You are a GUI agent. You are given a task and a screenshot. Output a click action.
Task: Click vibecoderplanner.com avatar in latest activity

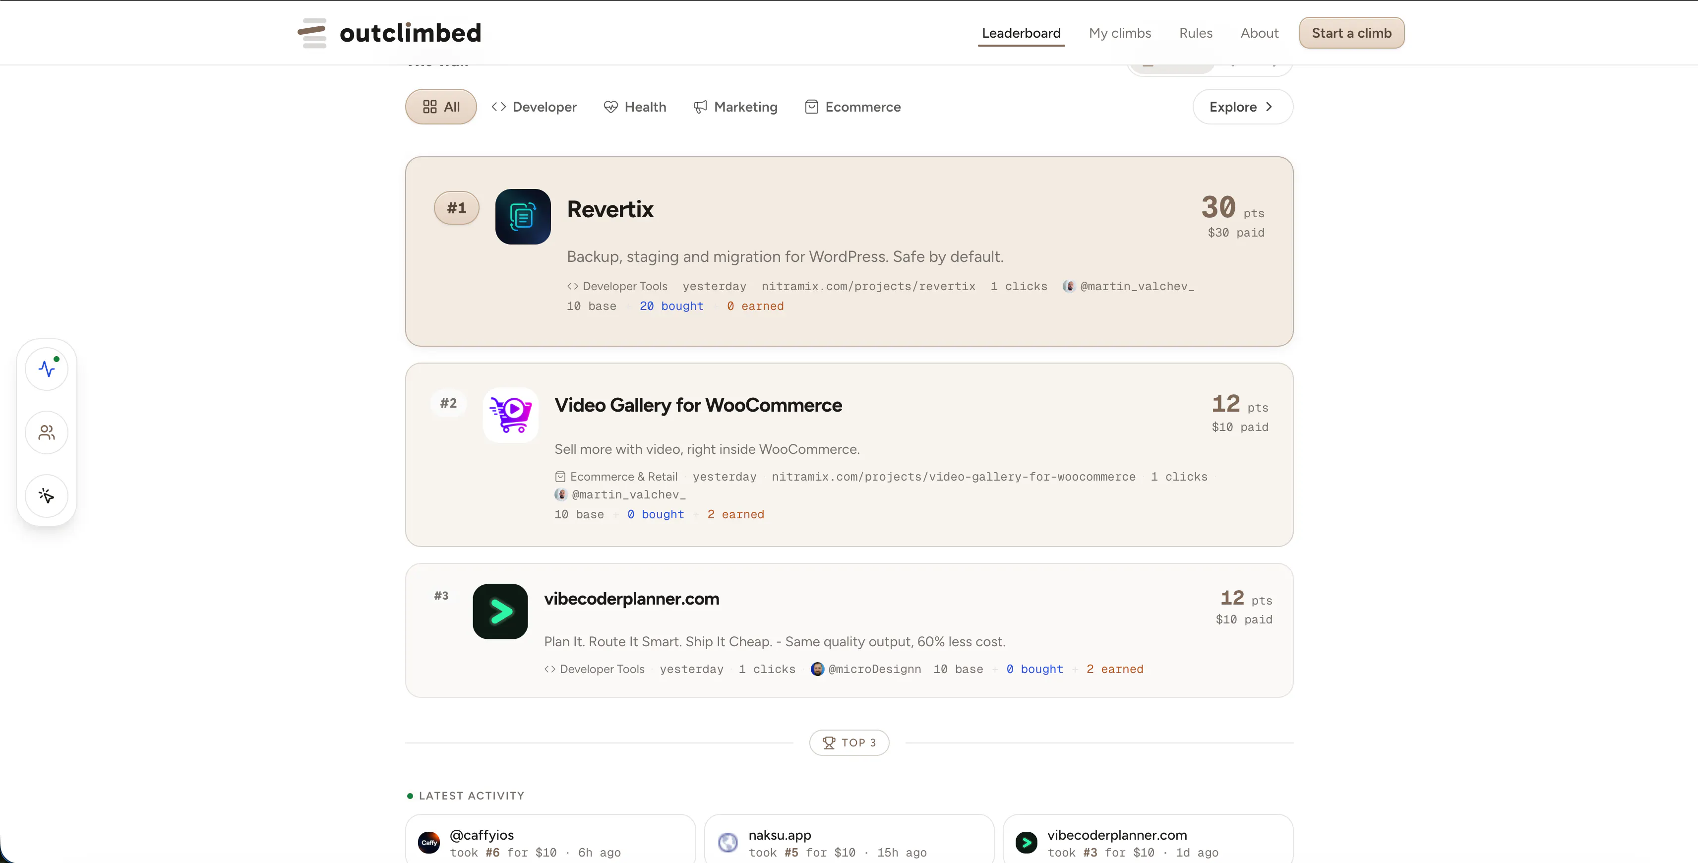(1027, 843)
